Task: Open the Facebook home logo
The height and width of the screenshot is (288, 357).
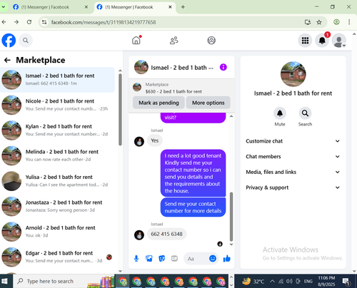Action: (9, 41)
